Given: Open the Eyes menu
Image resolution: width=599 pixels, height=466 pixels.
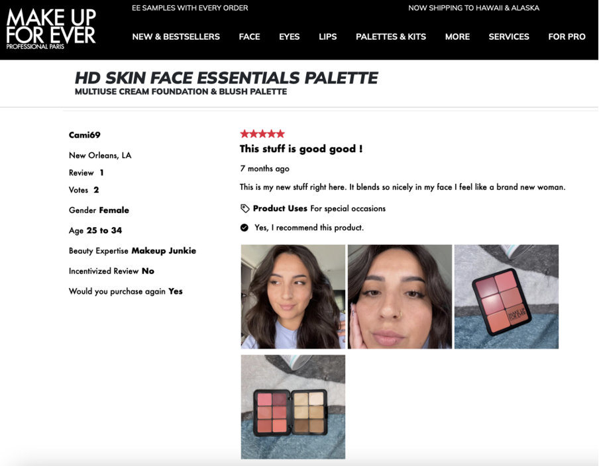Looking at the screenshot, I should (x=289, y=36).
